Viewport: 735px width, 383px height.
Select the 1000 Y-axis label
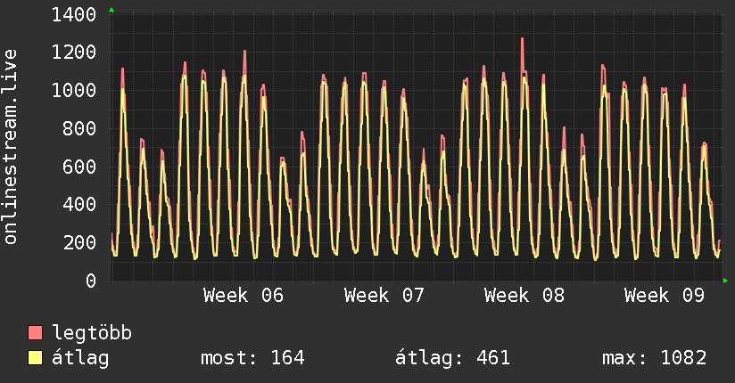point(74,91)
